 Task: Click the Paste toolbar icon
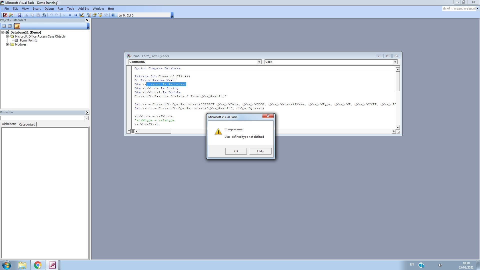click(x=38, y=15)
